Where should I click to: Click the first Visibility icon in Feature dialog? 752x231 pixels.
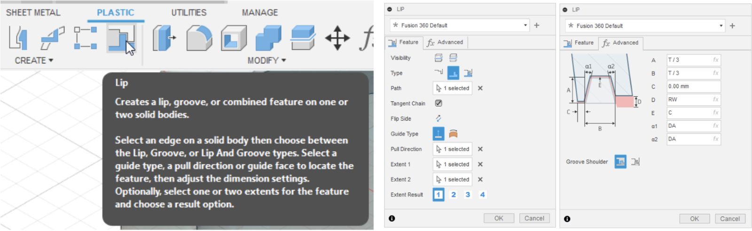pyautogui.click(x=439, y=58)
